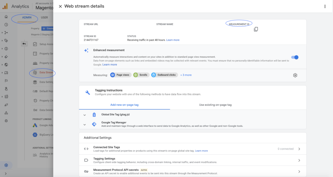Click the back arrow button in Admin column
333x177 pixels.
click(x=24, y=44)
